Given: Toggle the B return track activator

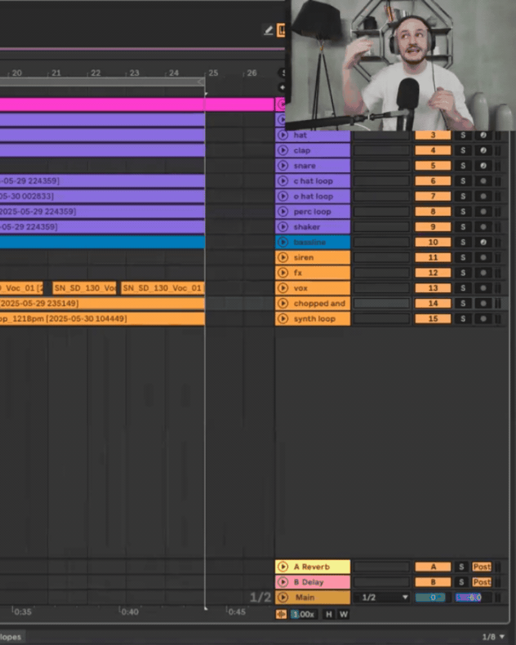Looking at the screenshot, I should point(433,582).
